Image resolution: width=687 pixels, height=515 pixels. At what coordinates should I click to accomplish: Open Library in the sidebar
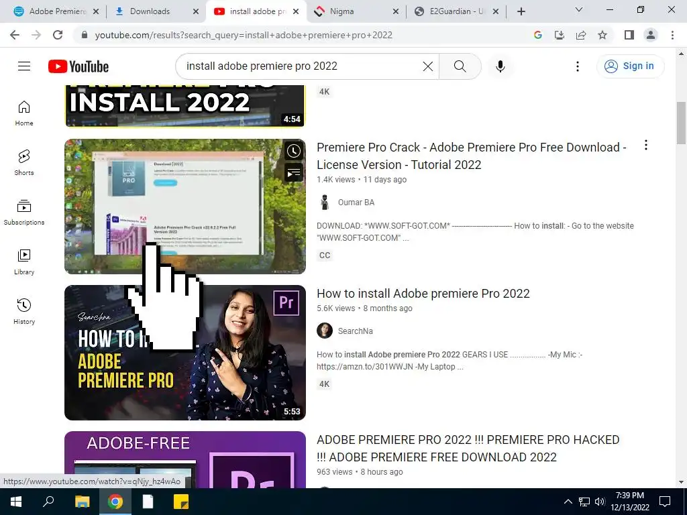tap(24, 262)
